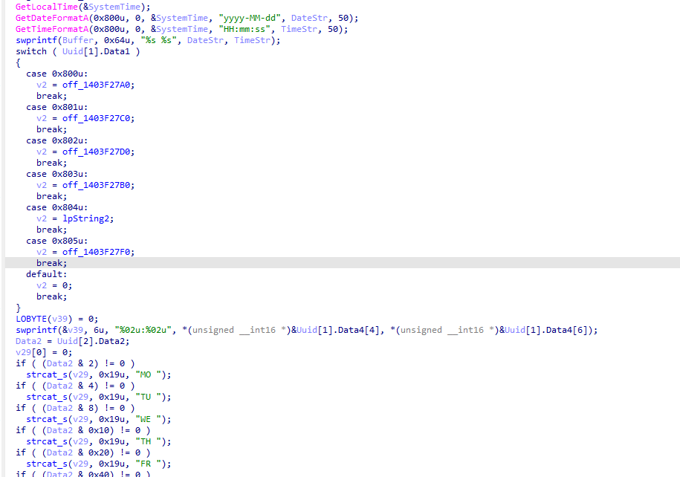Click the "TU " string literal

pos(149,397)
